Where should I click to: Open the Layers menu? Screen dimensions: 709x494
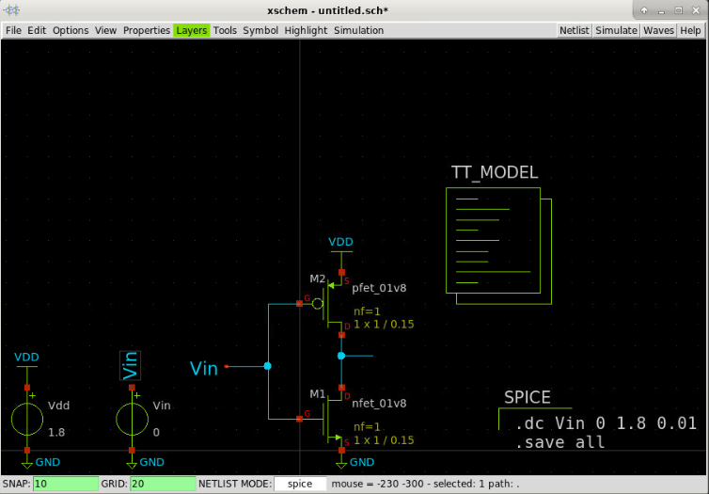[191, 30]
